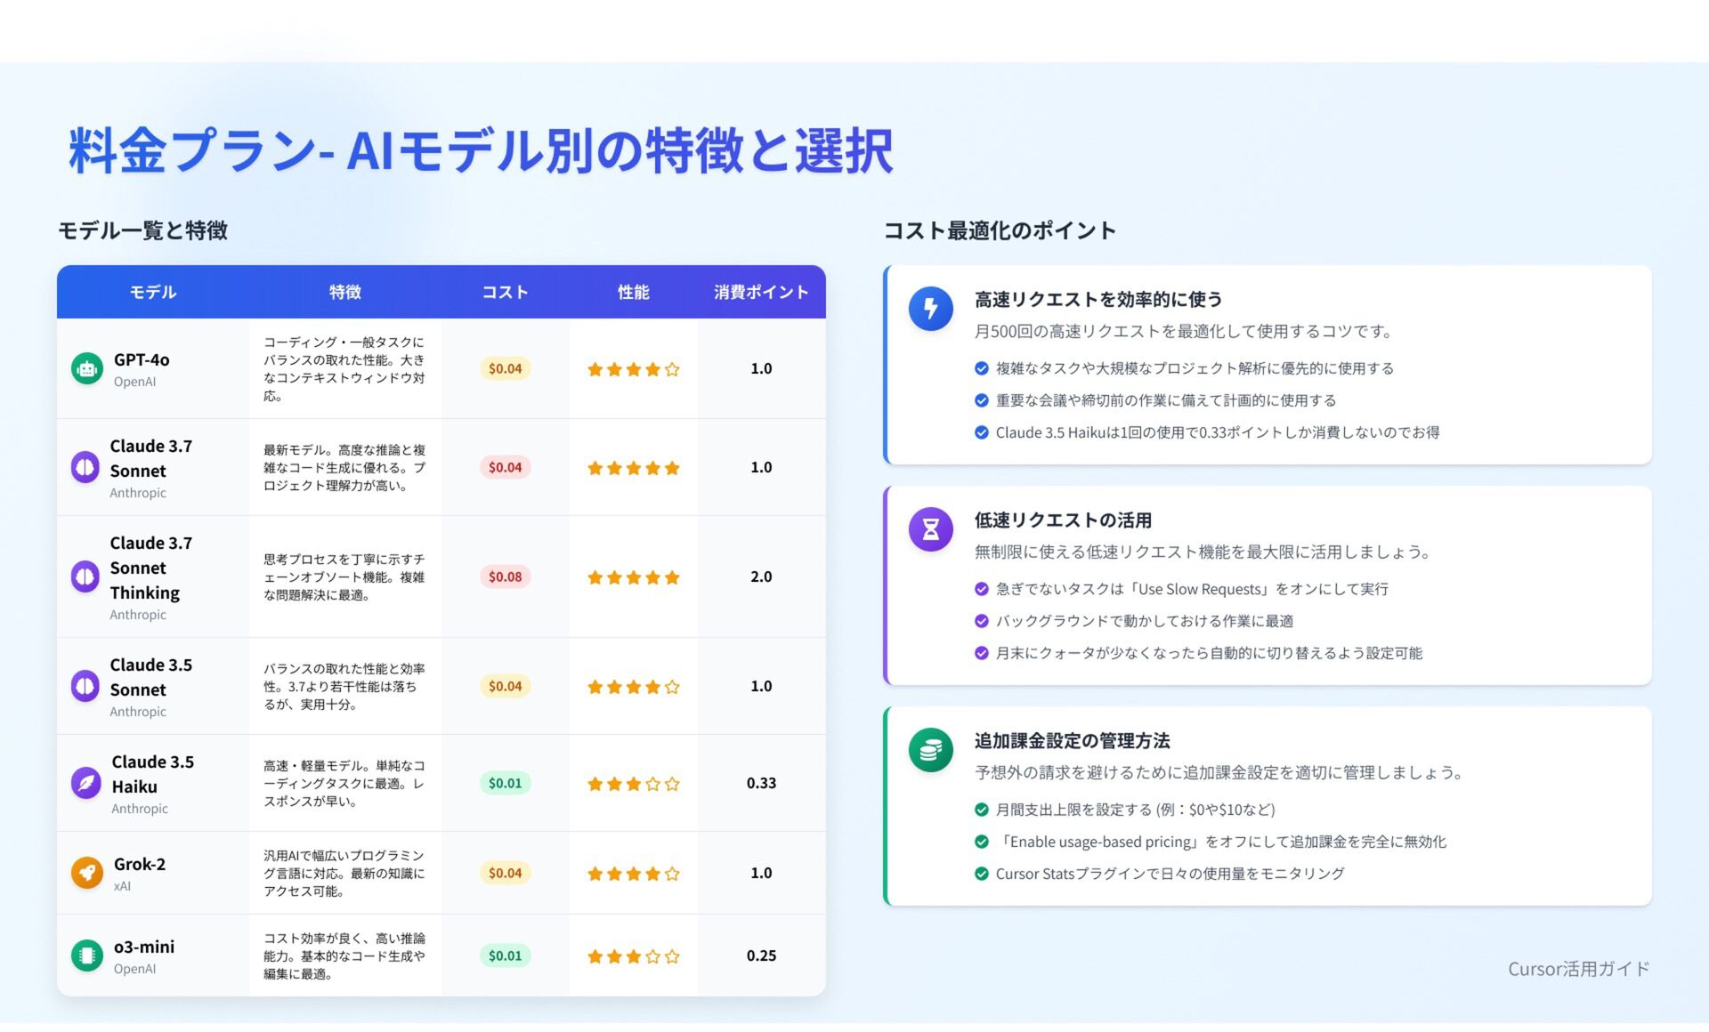
Task: Click the Claude 3.7 Sonnet Thinking icon
Action: [x=85, y=576]
